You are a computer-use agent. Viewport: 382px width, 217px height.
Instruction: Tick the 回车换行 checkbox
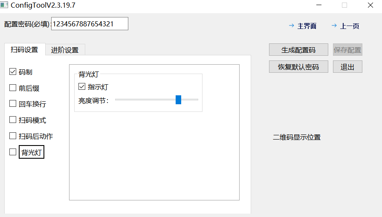coord(13,104)
